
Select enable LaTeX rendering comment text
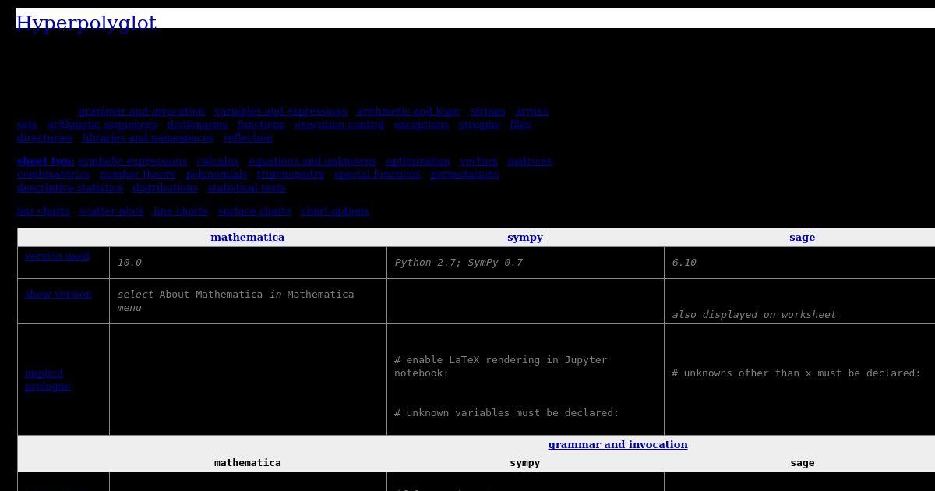pos(500,366)
